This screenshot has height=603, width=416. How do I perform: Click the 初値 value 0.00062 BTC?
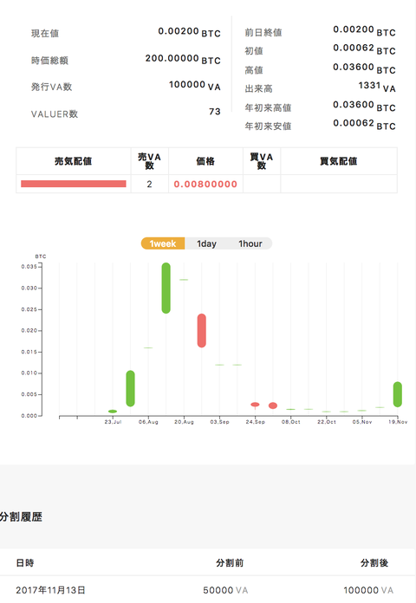pyautogui.click(x=364, y=49)
